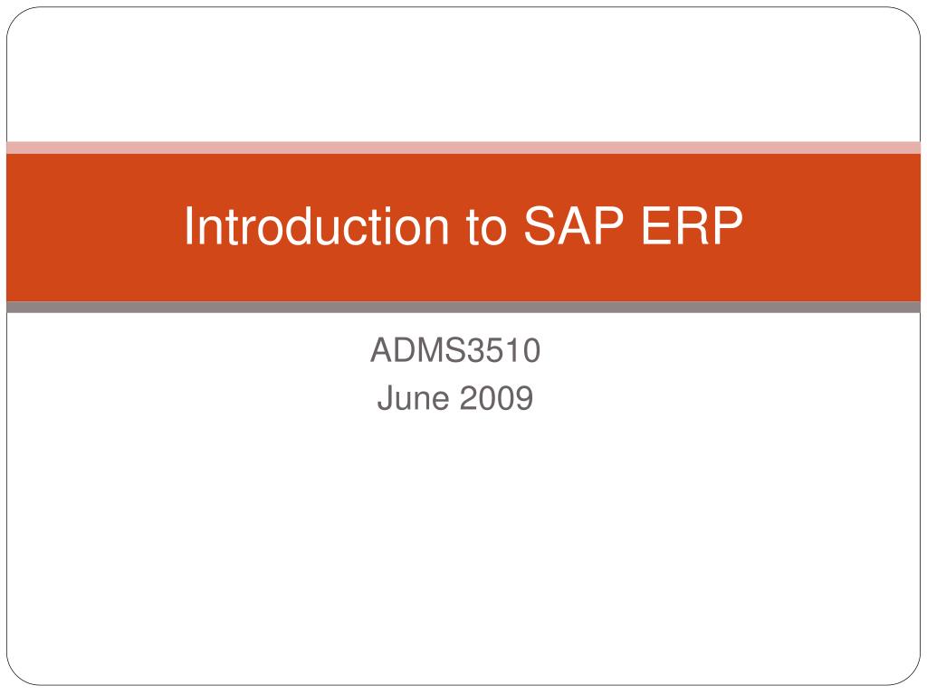The width and height of the screenshot is (927, 695).
Task: Click the white space left of ADMS3510
Action: tap(189, 350)
